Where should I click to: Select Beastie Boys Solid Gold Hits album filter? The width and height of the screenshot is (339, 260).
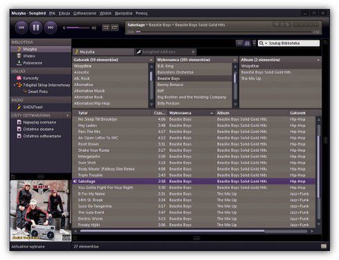(280, 72)
